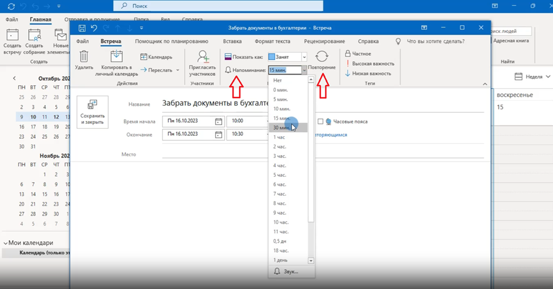Tick the checkbox left of Часовые пояса

[x=321, y=122]
